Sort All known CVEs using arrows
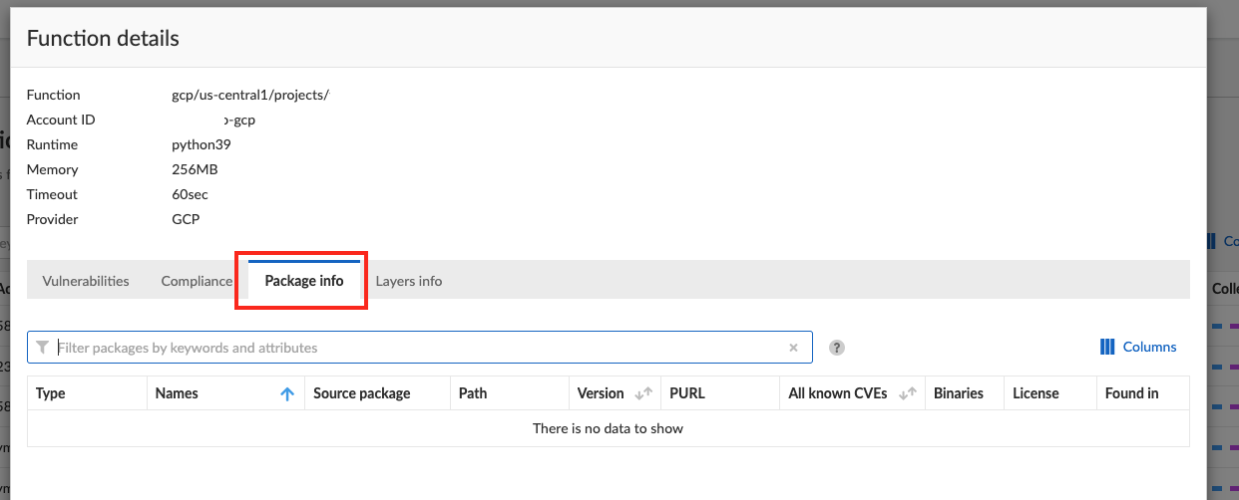 point(908,393)
